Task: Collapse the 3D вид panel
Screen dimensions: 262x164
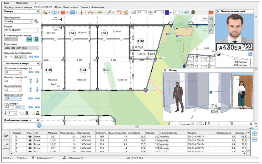Action: 165,70
